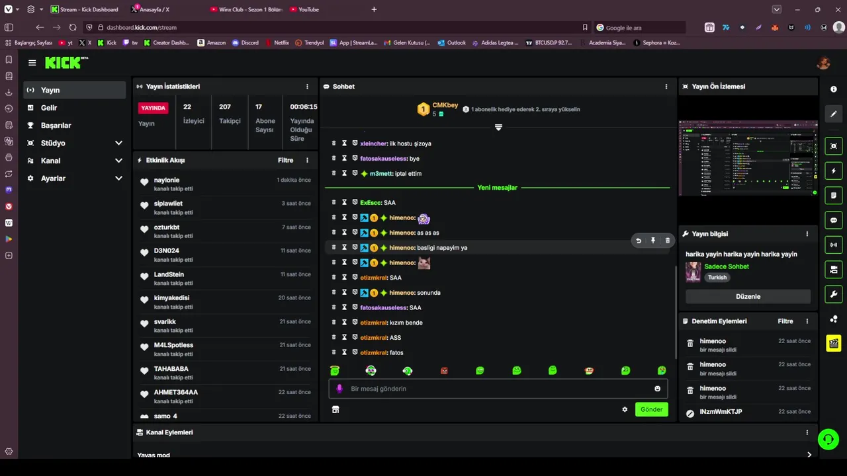The height and width of the screenshot is (476, 847).
Task: Open the Creator Dashb... bookmark
Action: click(x=165, y=42)
